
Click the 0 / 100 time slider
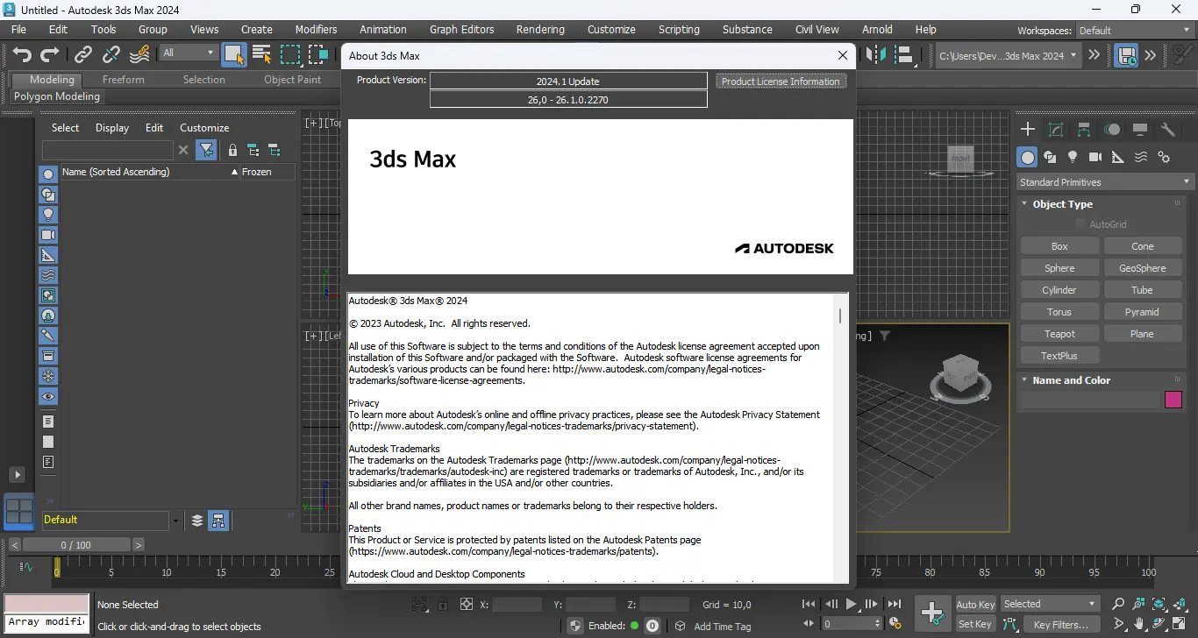coord(75,545)
